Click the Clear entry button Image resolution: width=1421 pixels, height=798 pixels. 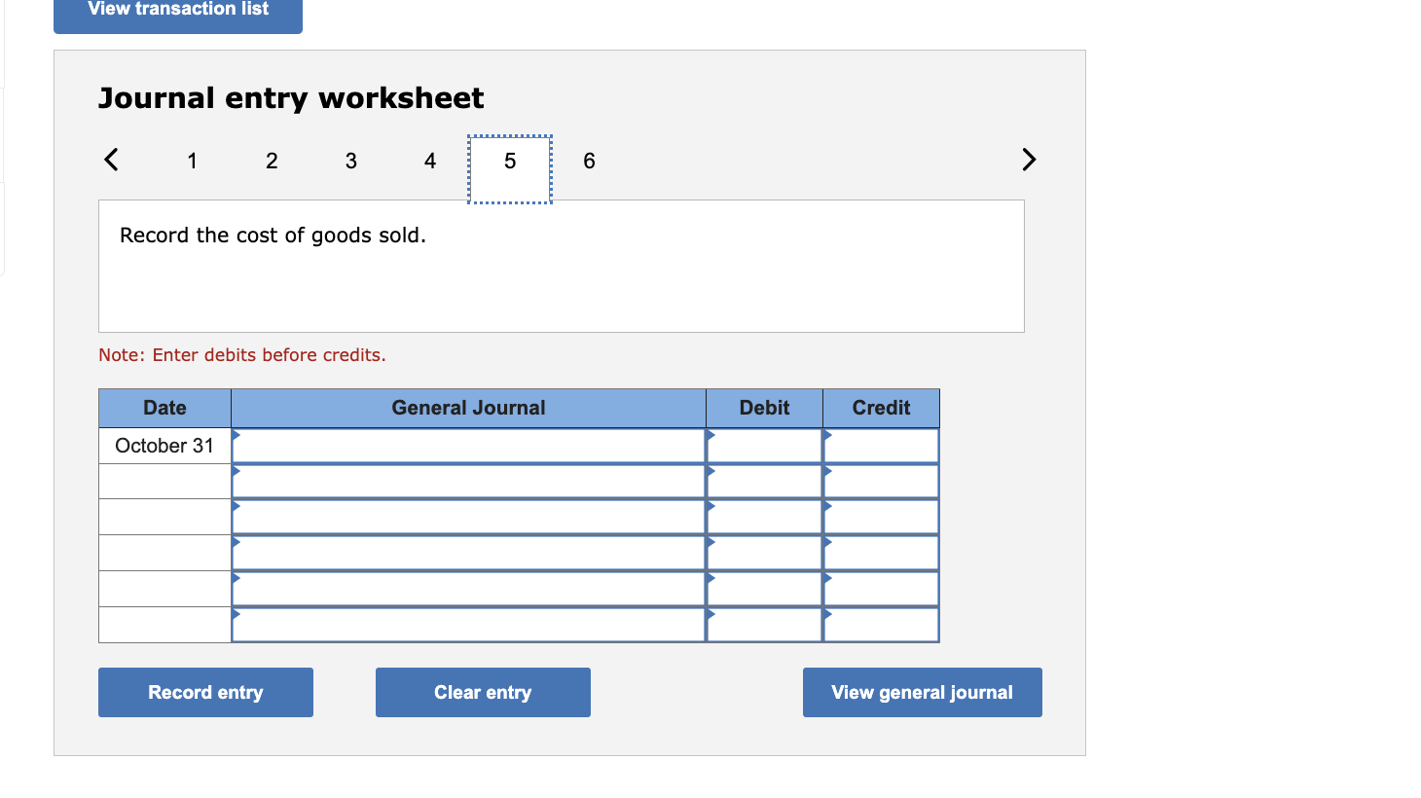click(x=483, y=692)
